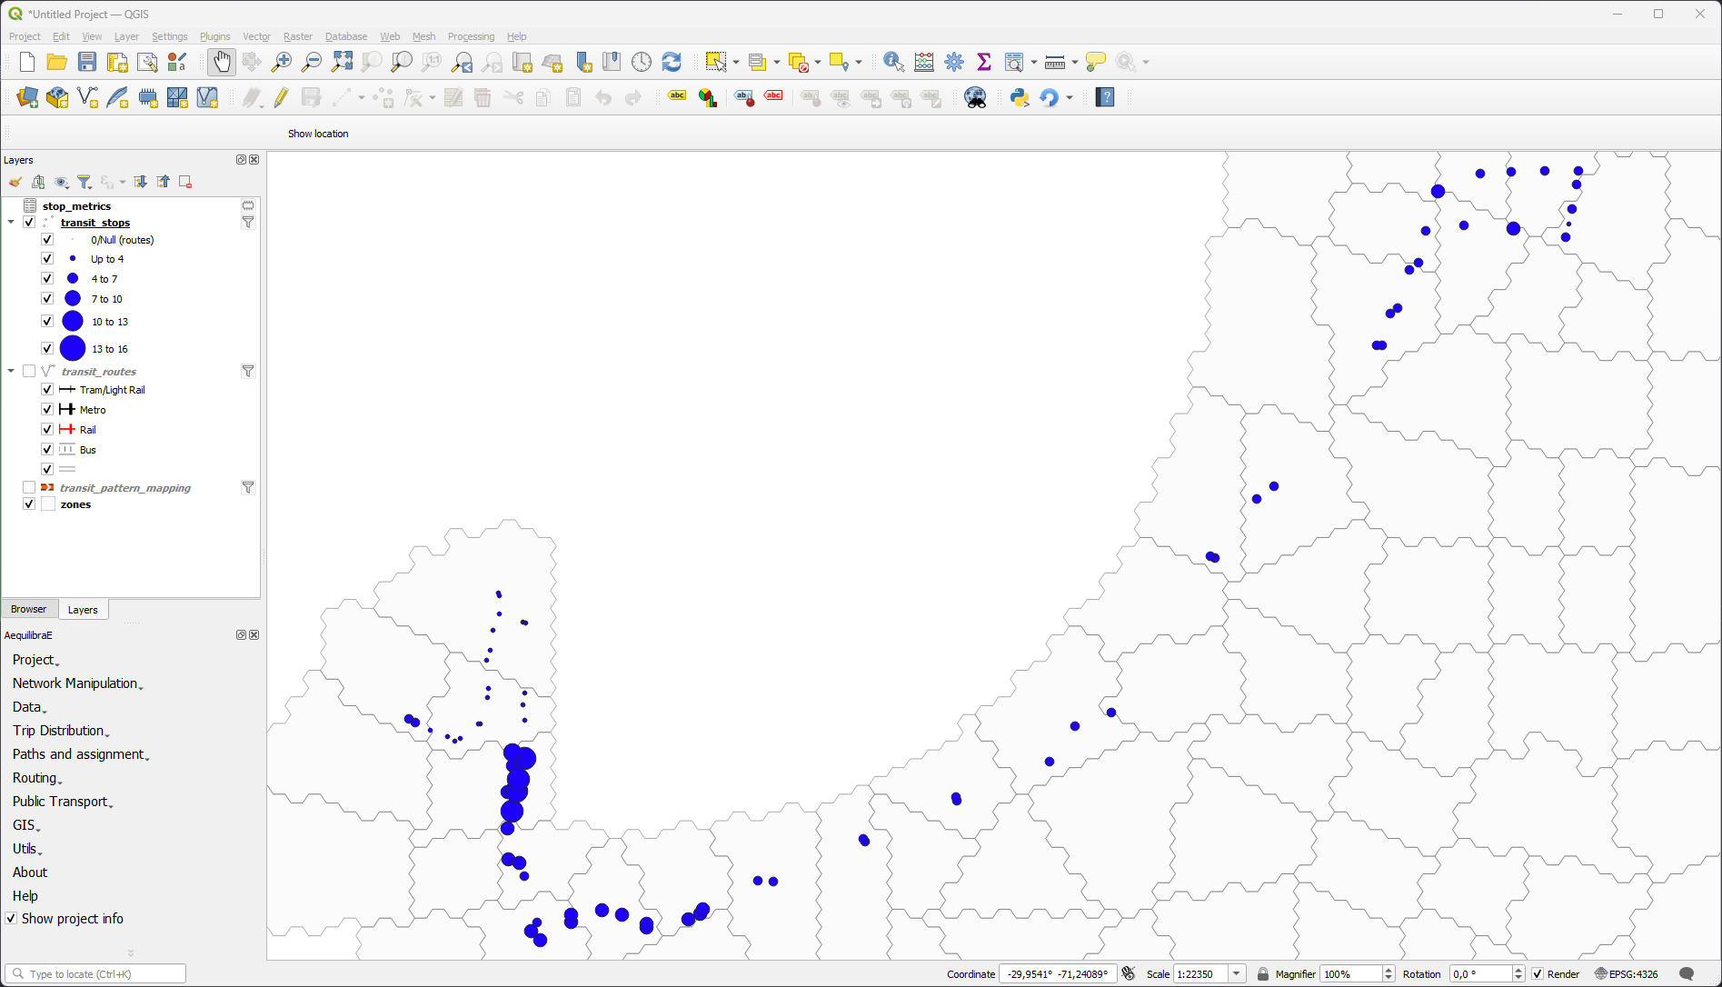The height and width of the screenshot is (987, 1722).
Task: Click the About entry in AequilibraE panel
Action: (x=30, y=872)
